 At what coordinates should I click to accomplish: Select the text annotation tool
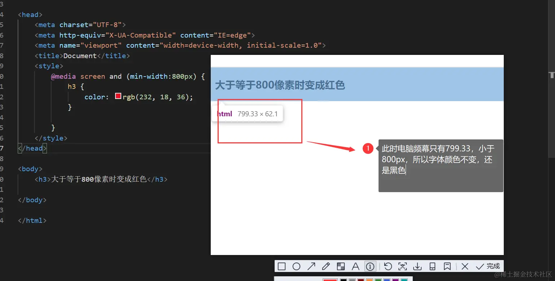pyautogui.click(x=355, y=267)
